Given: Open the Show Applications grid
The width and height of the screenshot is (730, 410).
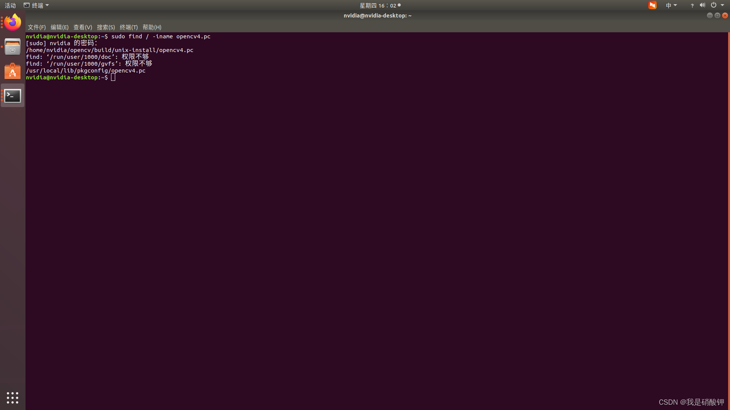Looking at the screenshot, I should 12,397.
